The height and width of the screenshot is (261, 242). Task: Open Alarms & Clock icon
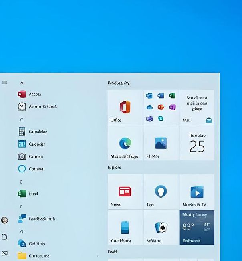pos(22,107)
